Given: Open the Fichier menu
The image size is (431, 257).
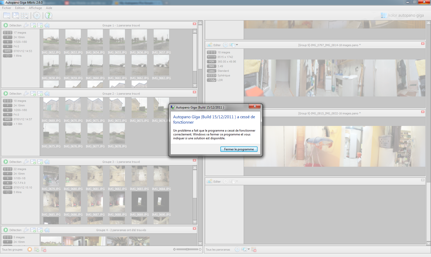Looking at the screenshot, I should tap(7, 8).
